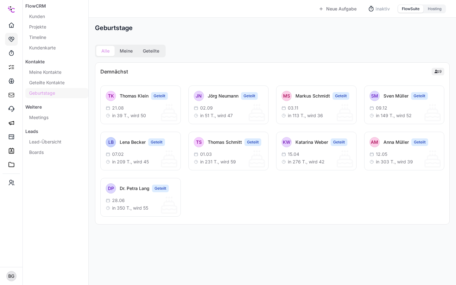
Task: Switch to the Geteilte tab
Action: click(x=151, y=51)
